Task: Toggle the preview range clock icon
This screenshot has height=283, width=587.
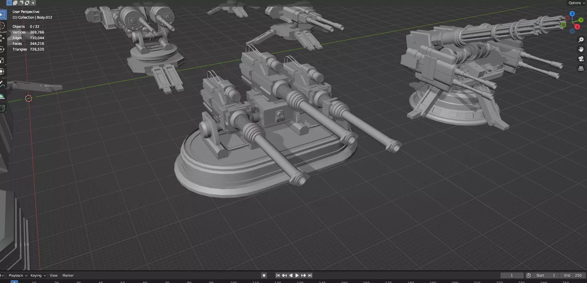Action: [x=529, y=275]
